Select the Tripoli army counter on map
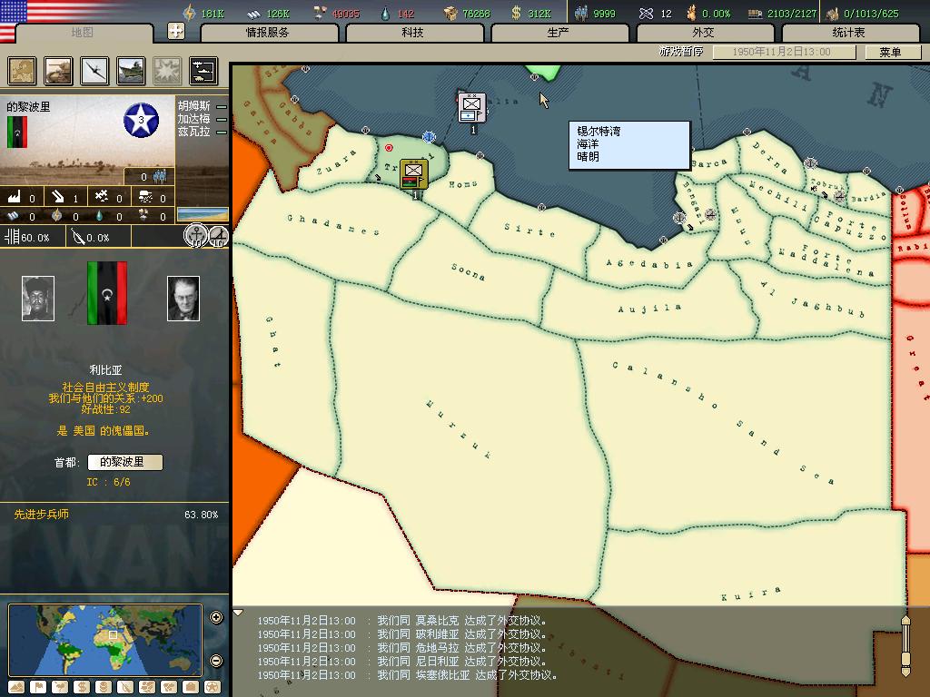Image resolution: width=930 pixels, height=697 pixels. [x=413, y=173]
